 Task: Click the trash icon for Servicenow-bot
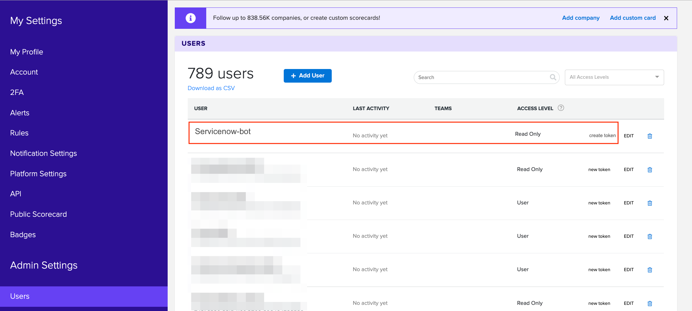click(650, 136)
